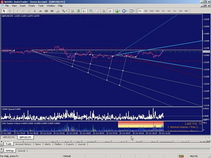Viewport: 211px width, 158px height.
Task: Toggle chart shift button
Action: (110, 11)
